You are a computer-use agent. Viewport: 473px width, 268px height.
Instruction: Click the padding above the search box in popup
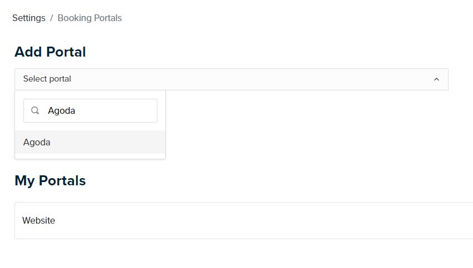pos(90,95)
